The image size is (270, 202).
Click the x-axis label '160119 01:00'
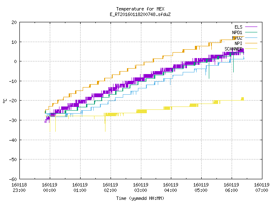(80, 188)
